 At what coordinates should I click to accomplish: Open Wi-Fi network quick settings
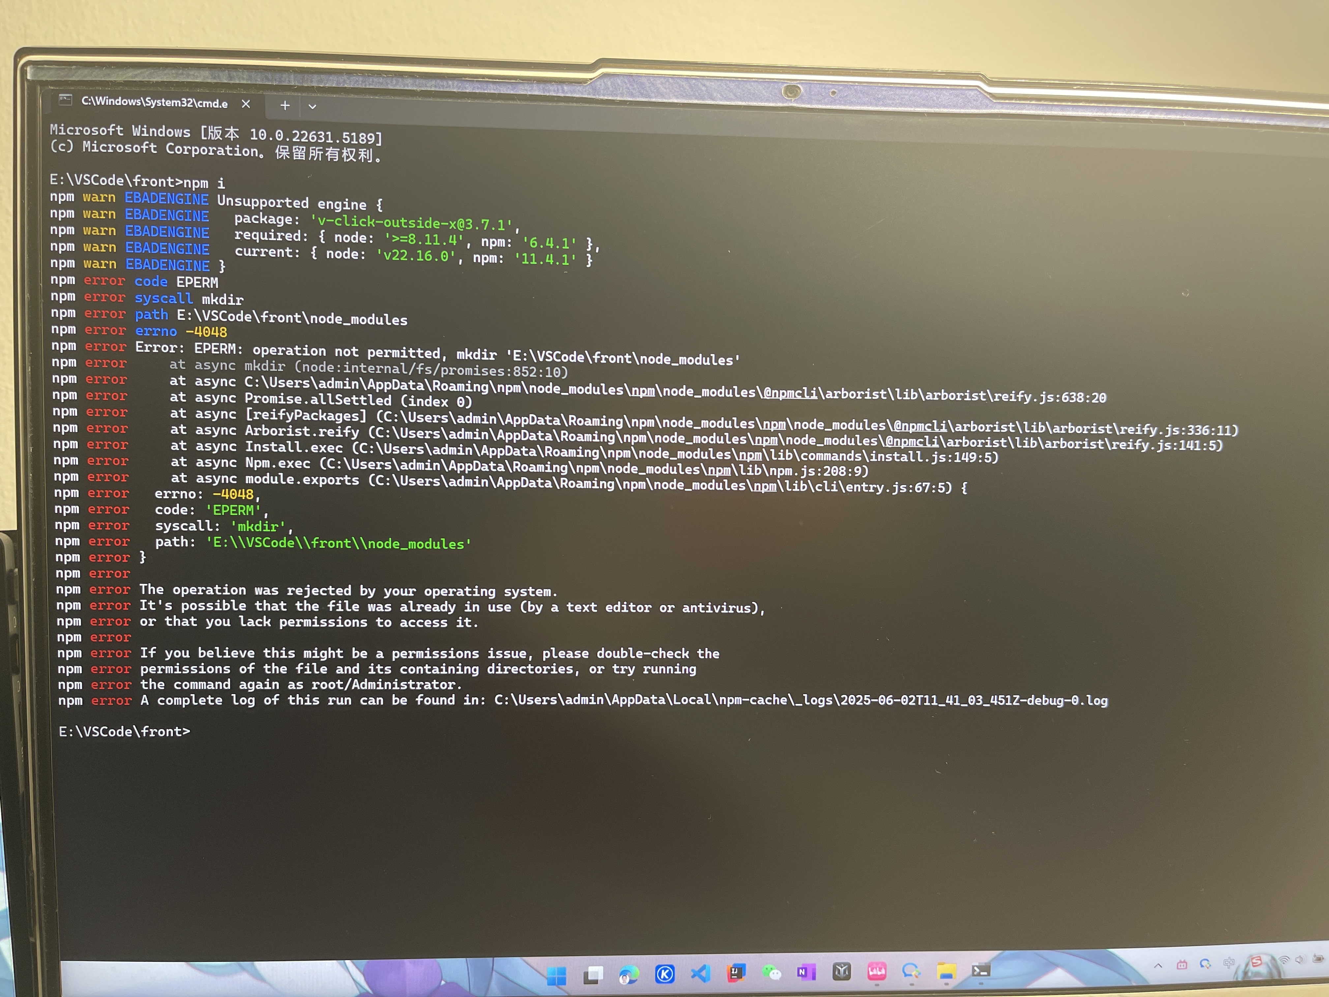coord(1284,960)
